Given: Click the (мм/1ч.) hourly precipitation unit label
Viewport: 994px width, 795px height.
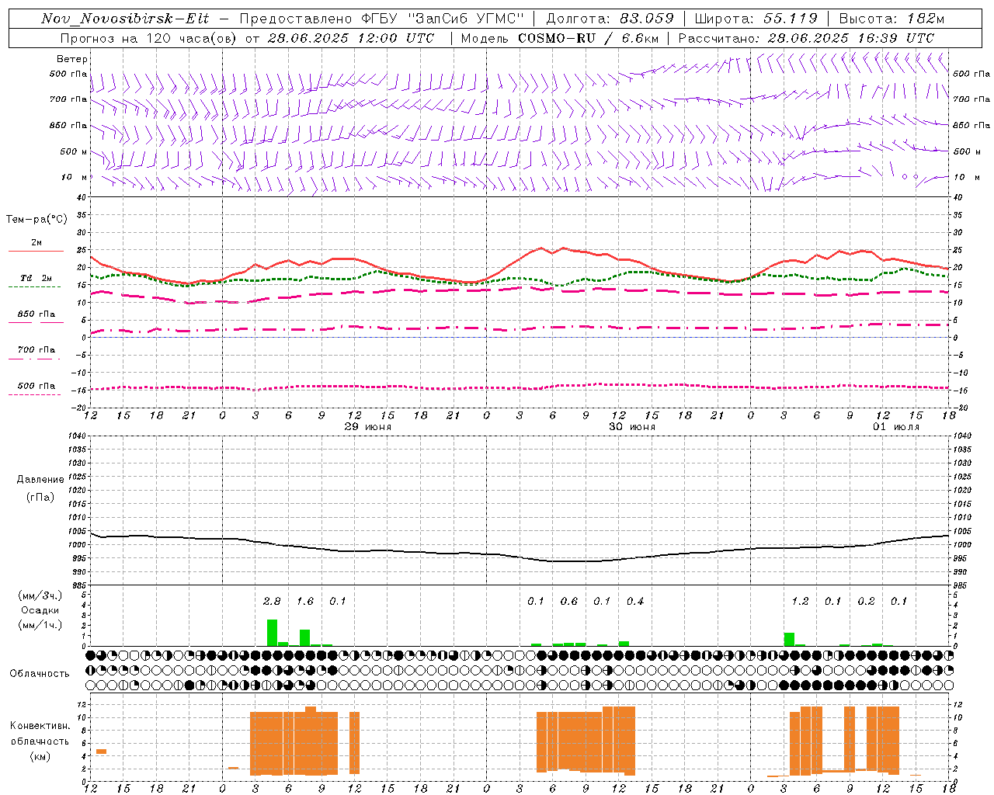Looking at the screenshot, I should [x=41, y=625].
